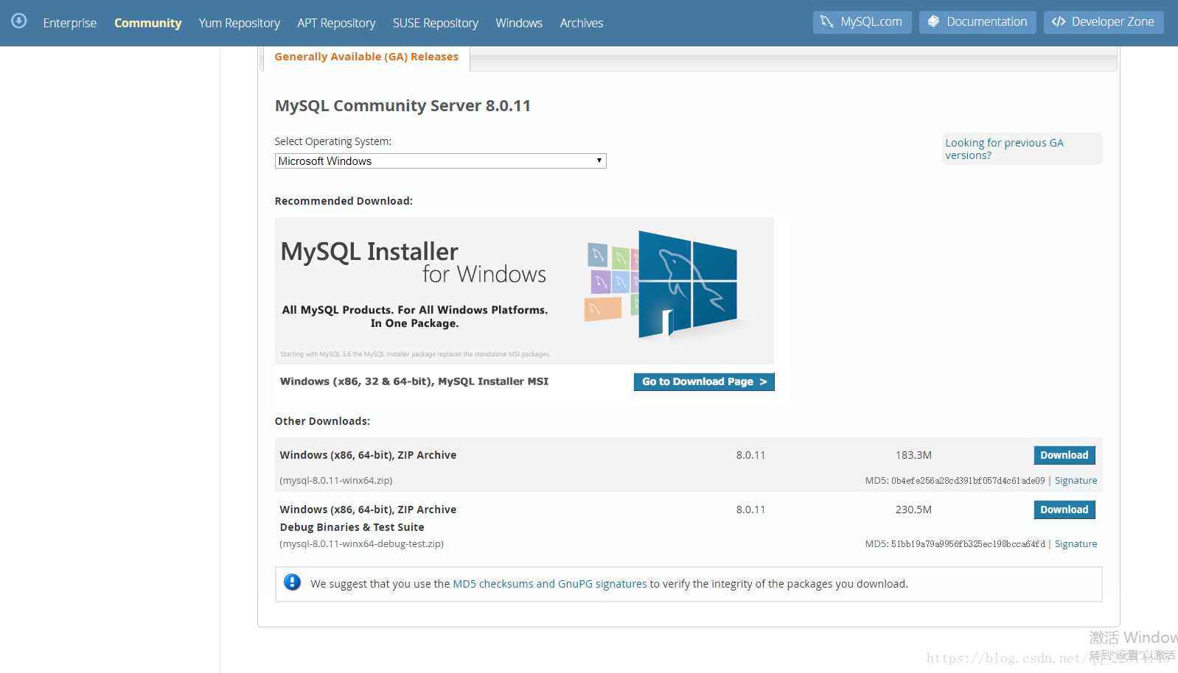1178x673 pixels.
Task: Click 'Debug Binaries & Test Suite' text
Action: click(352, 527)
